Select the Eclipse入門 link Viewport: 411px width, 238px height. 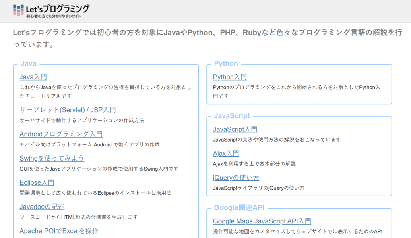click(x=37, y=182)
